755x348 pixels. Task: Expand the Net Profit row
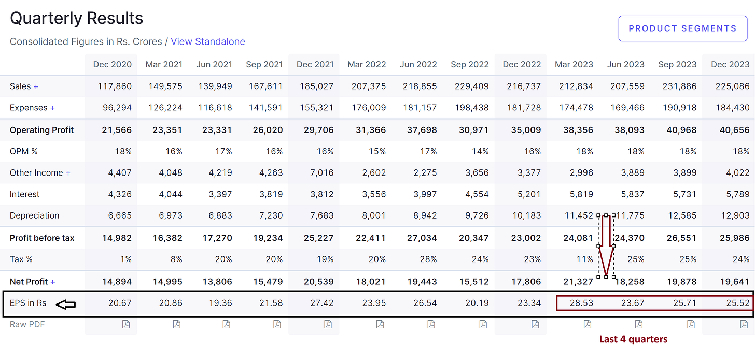click(x=53, y=282)
